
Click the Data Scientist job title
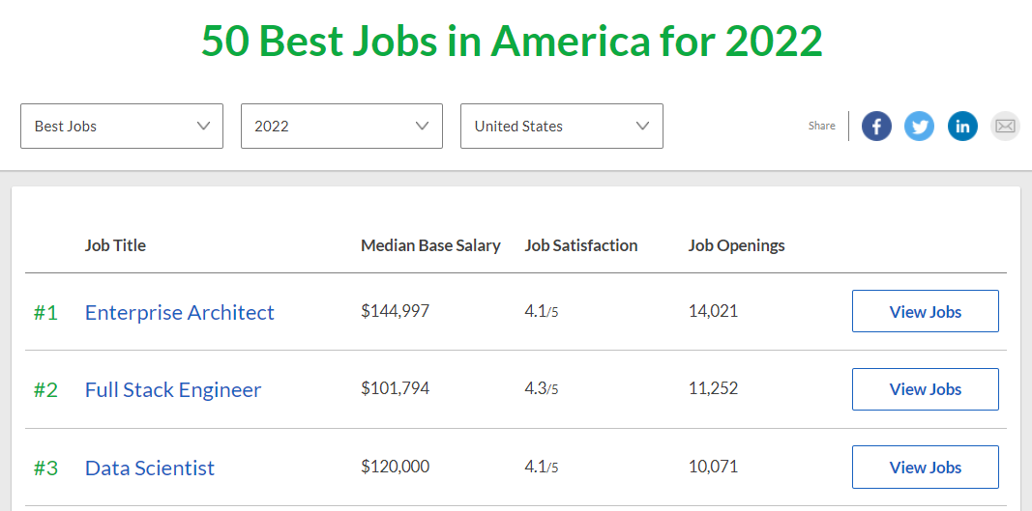[150, 468]
